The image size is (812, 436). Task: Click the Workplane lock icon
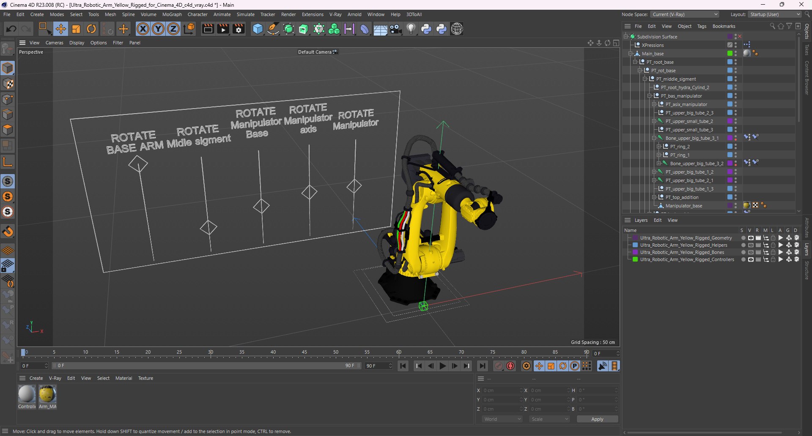tap(8, 266)
